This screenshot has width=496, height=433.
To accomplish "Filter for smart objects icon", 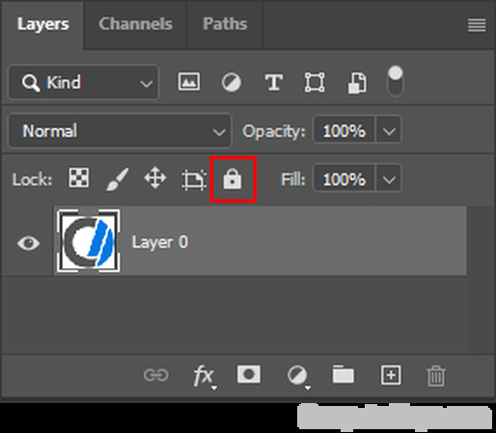I will click(357, 83).
